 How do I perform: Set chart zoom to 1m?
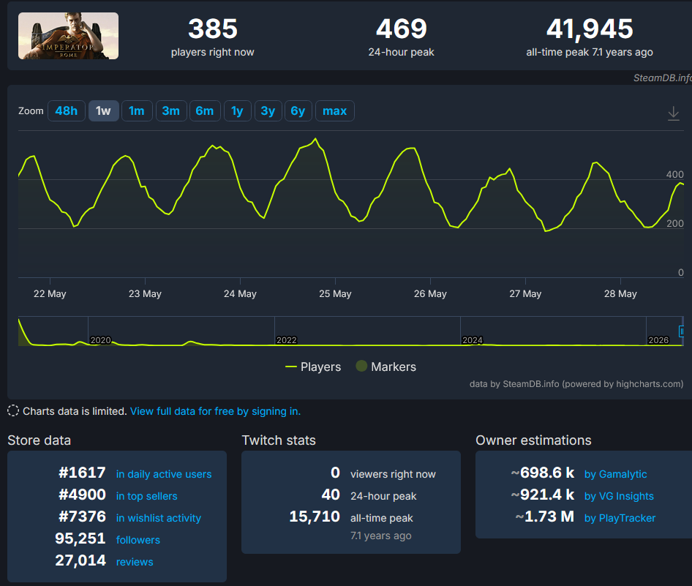click(137, 110)
